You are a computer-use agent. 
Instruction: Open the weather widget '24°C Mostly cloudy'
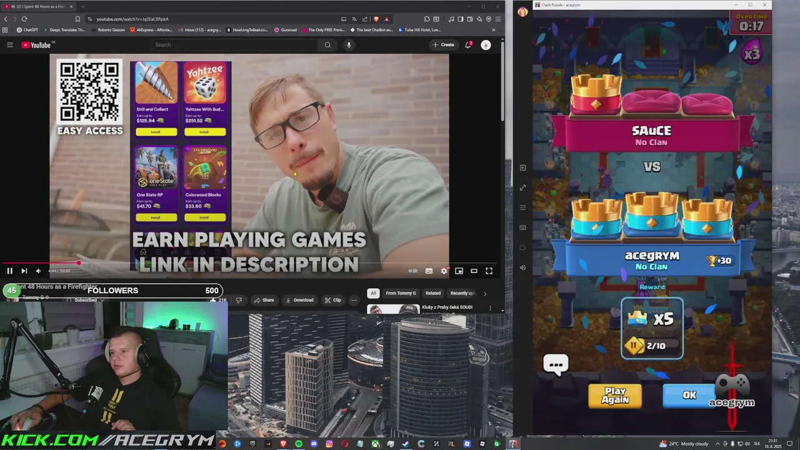pos(683,444)
